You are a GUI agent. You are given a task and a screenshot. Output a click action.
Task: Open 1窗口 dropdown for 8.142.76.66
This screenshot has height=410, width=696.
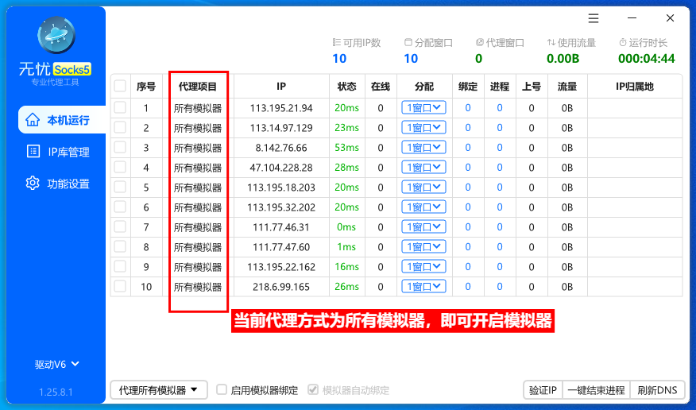pos(423,147)
